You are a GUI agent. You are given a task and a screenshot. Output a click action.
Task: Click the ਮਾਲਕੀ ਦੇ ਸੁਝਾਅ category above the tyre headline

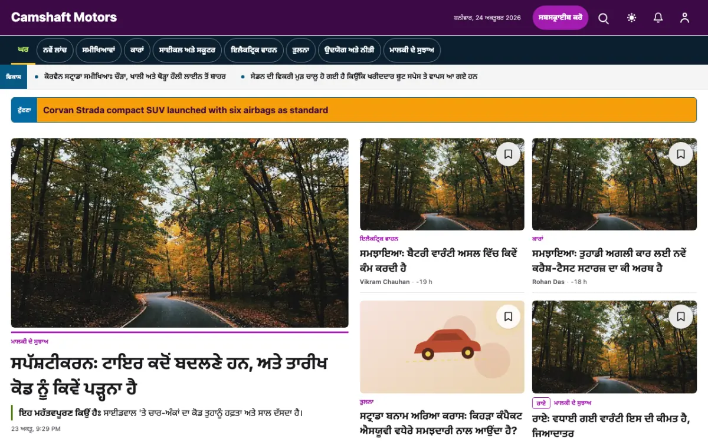(29, 342)
